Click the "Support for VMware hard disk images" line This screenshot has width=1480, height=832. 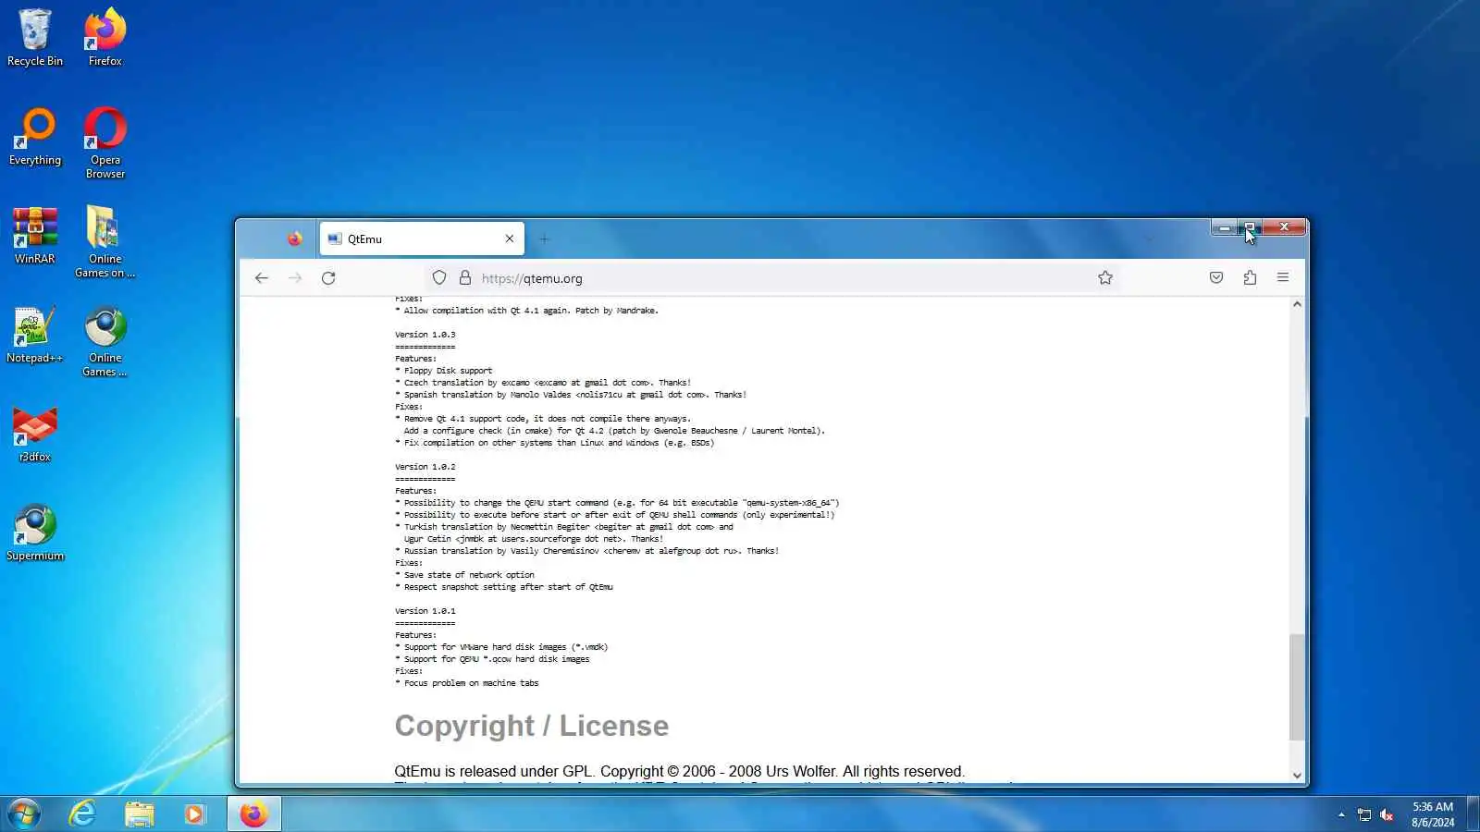(501, 647)
